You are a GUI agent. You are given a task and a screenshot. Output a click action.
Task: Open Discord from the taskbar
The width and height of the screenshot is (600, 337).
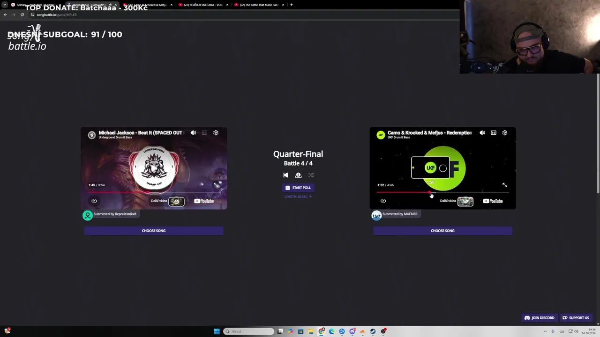click(x=352, y=331)
